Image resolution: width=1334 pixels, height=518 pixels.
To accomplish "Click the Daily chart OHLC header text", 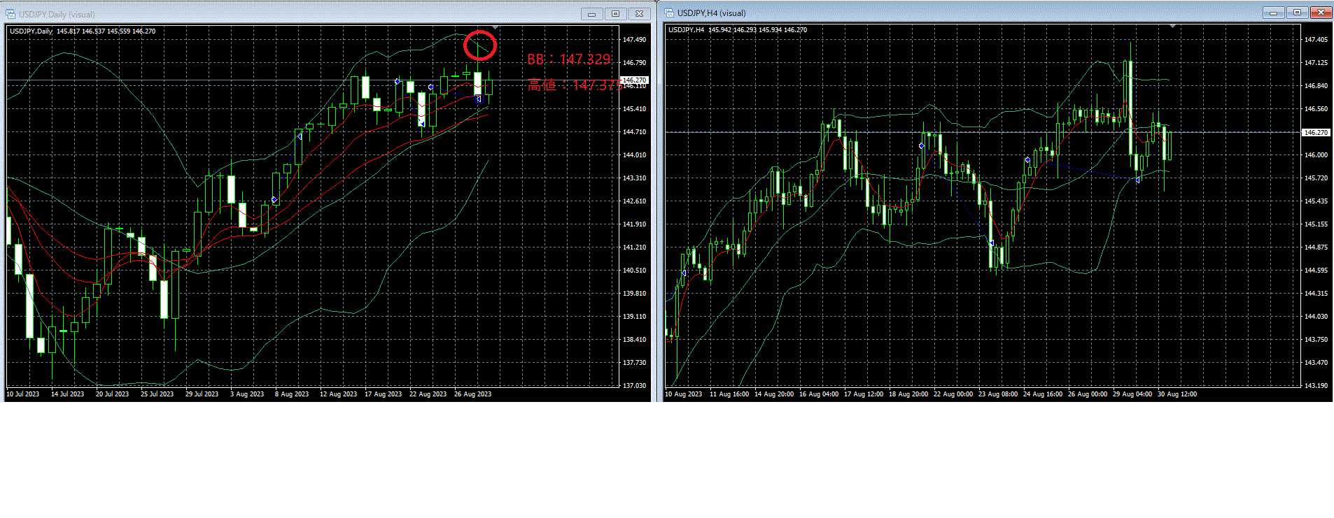I will (83, 31).
